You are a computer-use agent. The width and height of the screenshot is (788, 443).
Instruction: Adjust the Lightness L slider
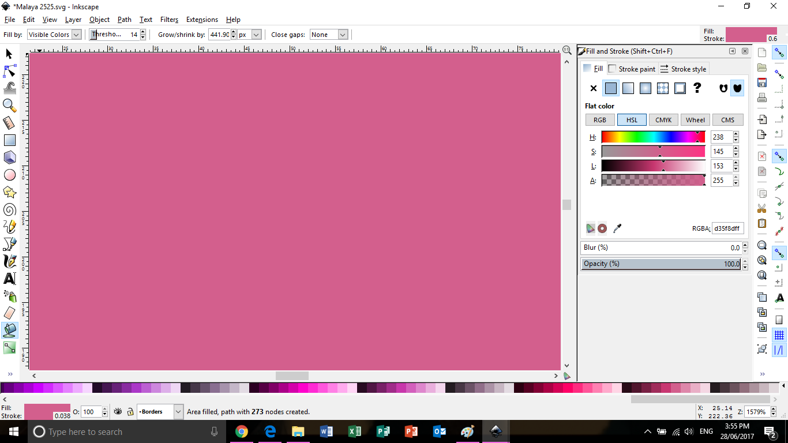coord(653,166)
